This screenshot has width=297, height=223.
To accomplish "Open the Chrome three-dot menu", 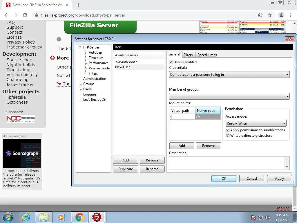I will 291,15.
